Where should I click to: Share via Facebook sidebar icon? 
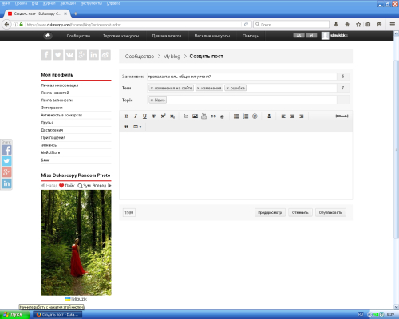pyautogui.click(x=6, y=150)
